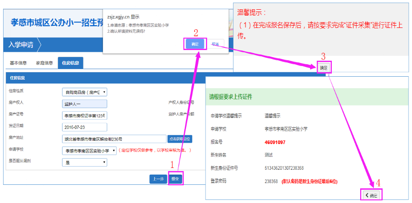Focus the 房产证号 text field
The height and width of the screenshot is (203, 412).
(x=85, y=115)
